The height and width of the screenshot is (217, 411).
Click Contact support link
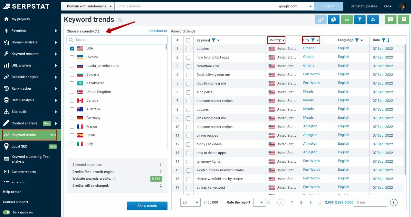15,202
